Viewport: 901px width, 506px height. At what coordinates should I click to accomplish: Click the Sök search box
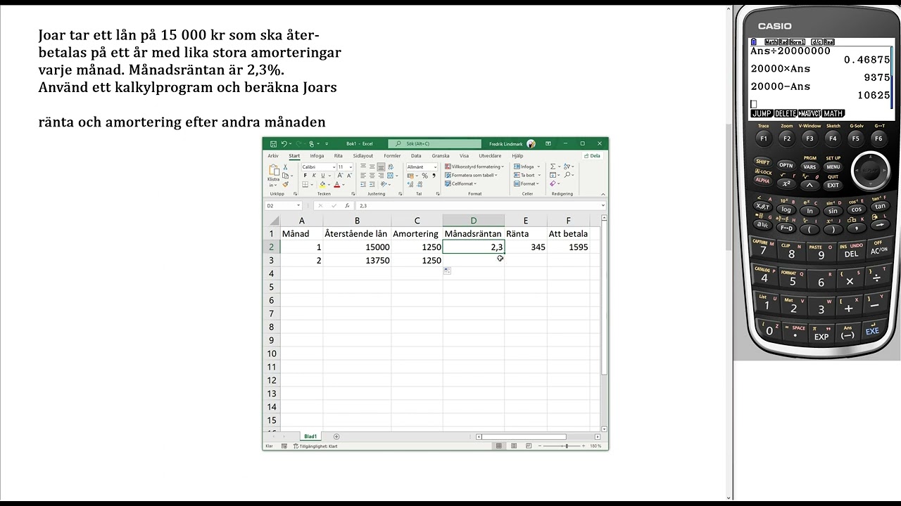click(435, 143)
